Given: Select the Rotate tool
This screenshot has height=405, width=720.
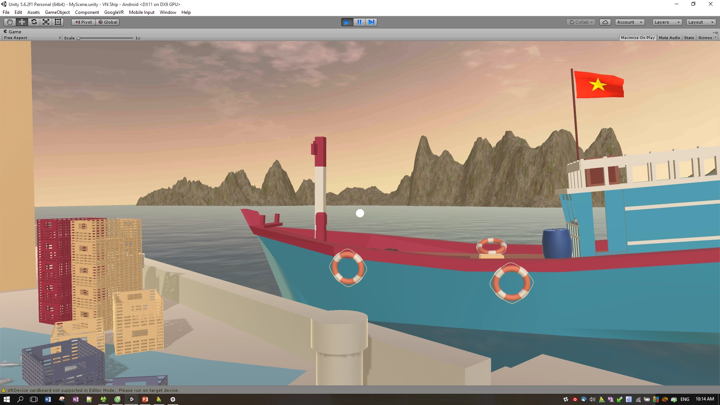Looking at the screenshot, I should (34, 22).
